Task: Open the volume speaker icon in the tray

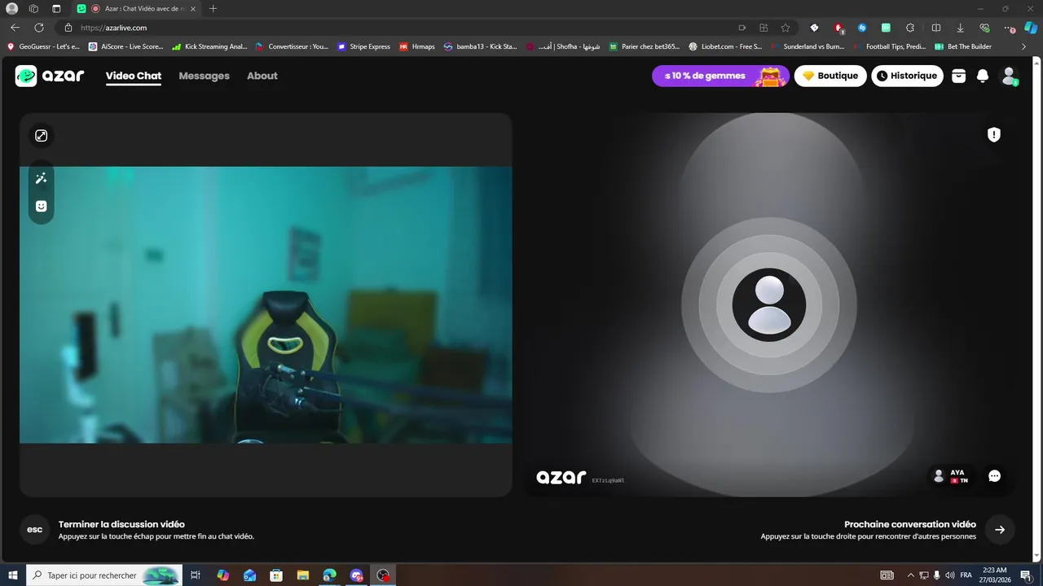Action: (949, 575)
